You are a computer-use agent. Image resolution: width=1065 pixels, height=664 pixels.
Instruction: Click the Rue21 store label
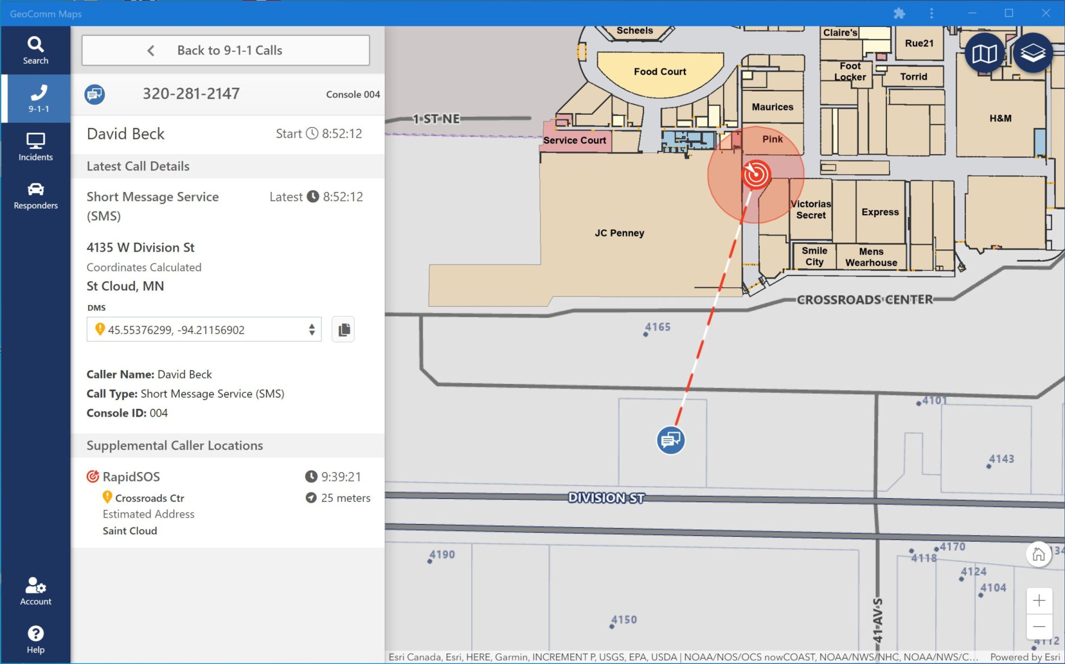coord(919,43)
